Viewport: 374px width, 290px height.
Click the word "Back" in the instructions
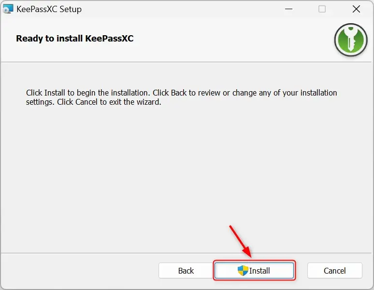coord(179,93)
